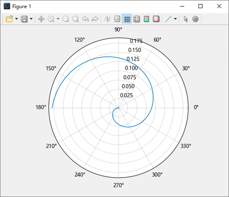Click the 150° angle tick label
This screenshot has height=197, width=229.
click(51, 68)
